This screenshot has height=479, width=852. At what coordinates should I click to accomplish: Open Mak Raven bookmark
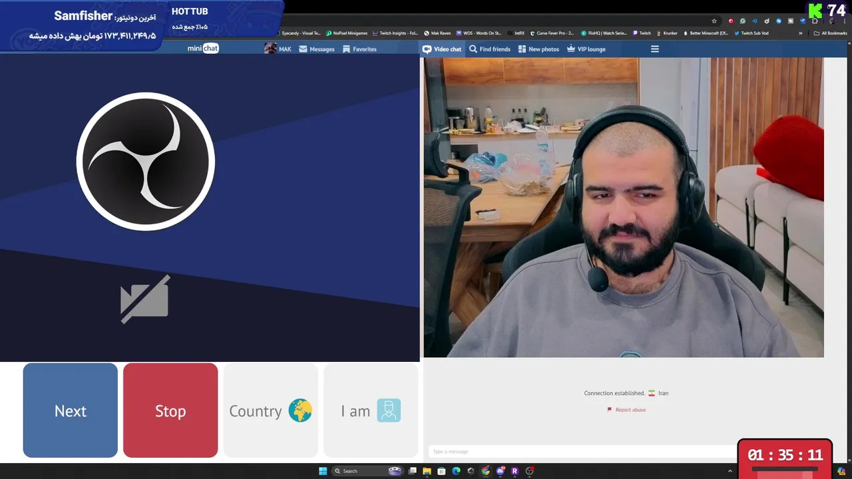(x=437, y=33)
